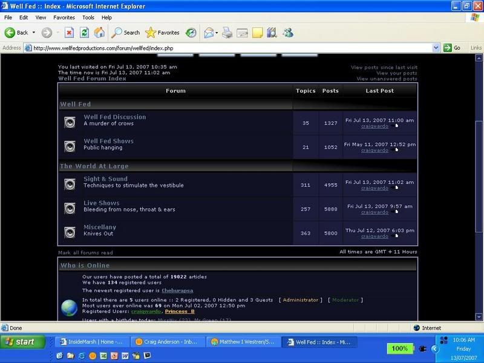View latest post icon in Live Shows row
Image resolution: width=484 pixels, height=363 pixels.
coord(396,212)
